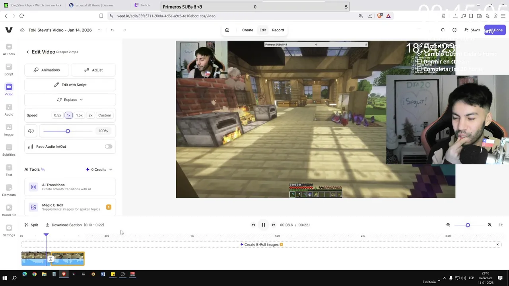Viewport: 509px width, 286px height.
Task: Open the Subtitles sidebar panel
Action: [9, 150]
